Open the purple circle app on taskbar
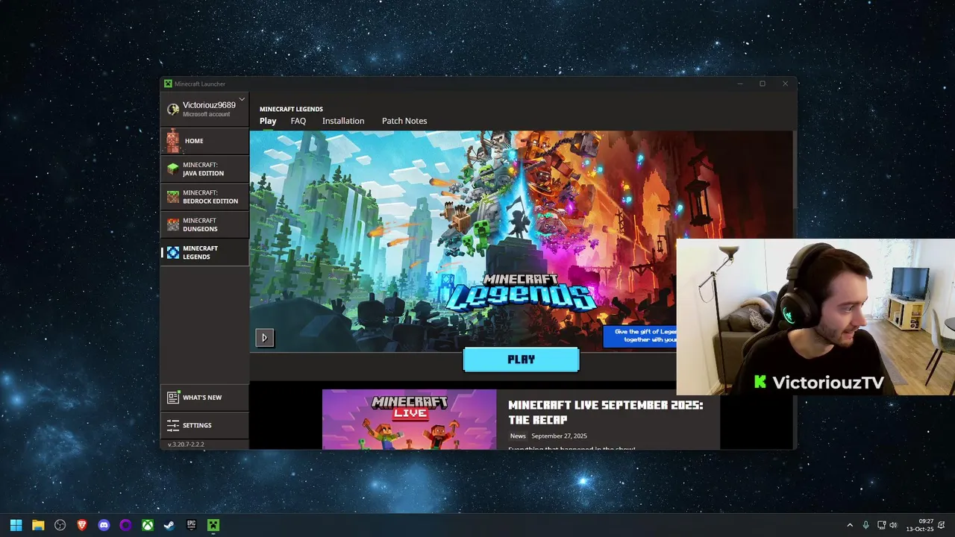Image resolution: width=955 pixels, height=537 pixels. pyautogui.click(x=125, y=525)
